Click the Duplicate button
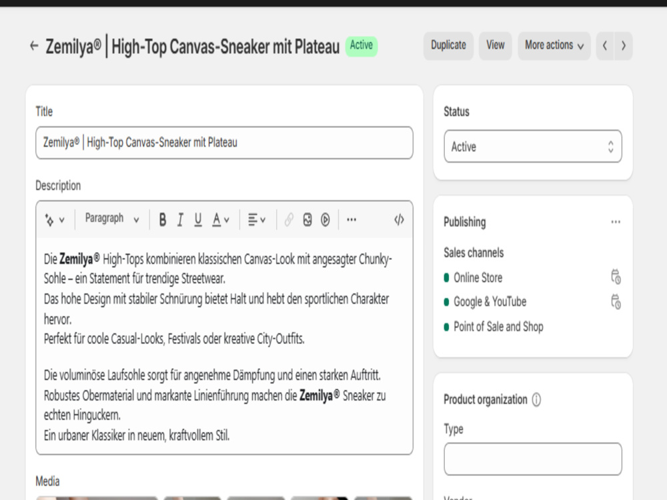The image size is (667, 500). (448, 45)
